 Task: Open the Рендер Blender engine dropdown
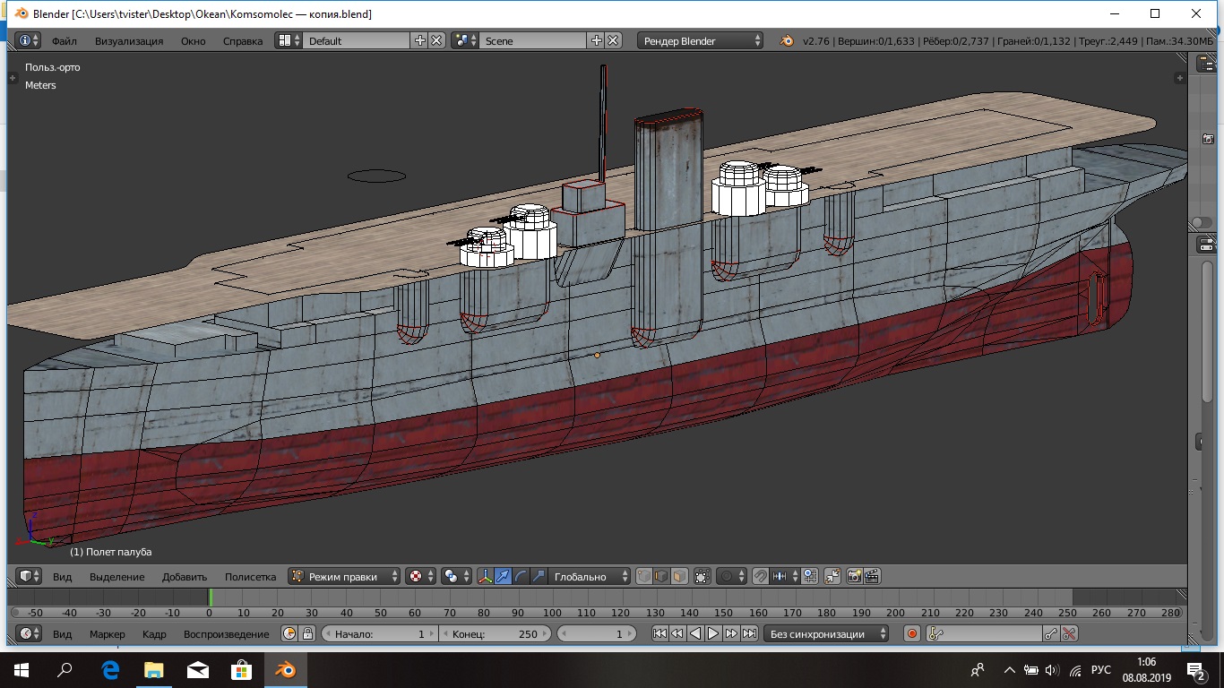pos(701,40)
